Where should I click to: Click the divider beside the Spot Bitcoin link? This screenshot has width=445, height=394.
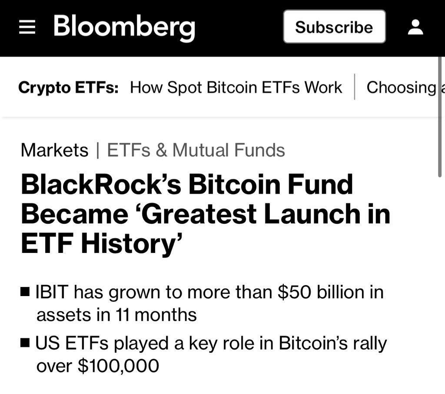click(355, 87)
